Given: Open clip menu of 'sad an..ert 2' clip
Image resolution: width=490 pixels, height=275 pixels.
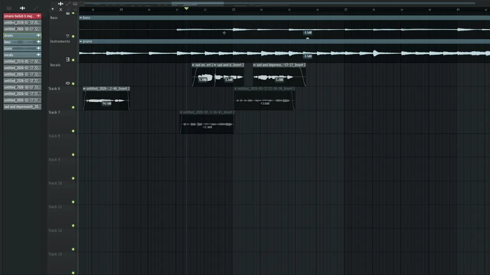Looking at the screenshot, I should (193, 65).
